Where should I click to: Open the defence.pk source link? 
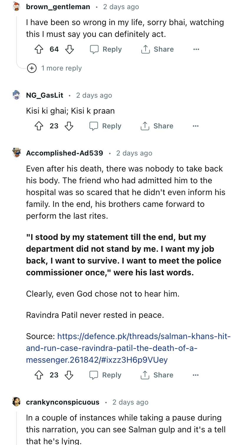tap(128, 348)
